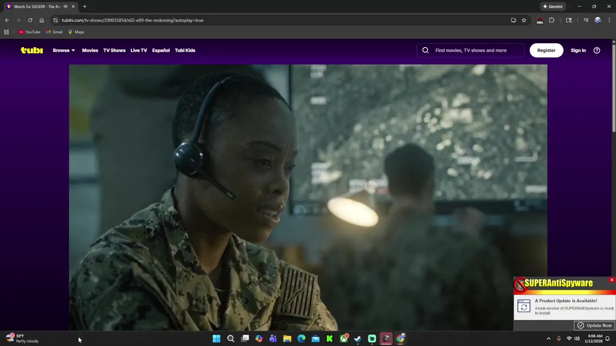Open the media controls music note icon

tap(586, 20)
